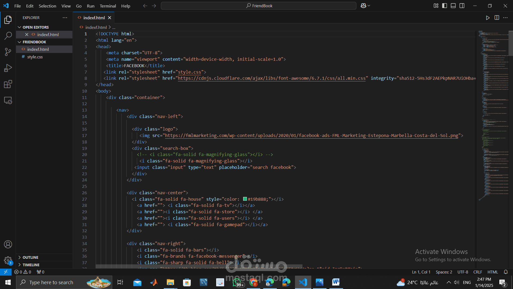This screenshot has height=289, width=513.
Task: Toggle the secondary side bar
Action: tap(462, 6)
